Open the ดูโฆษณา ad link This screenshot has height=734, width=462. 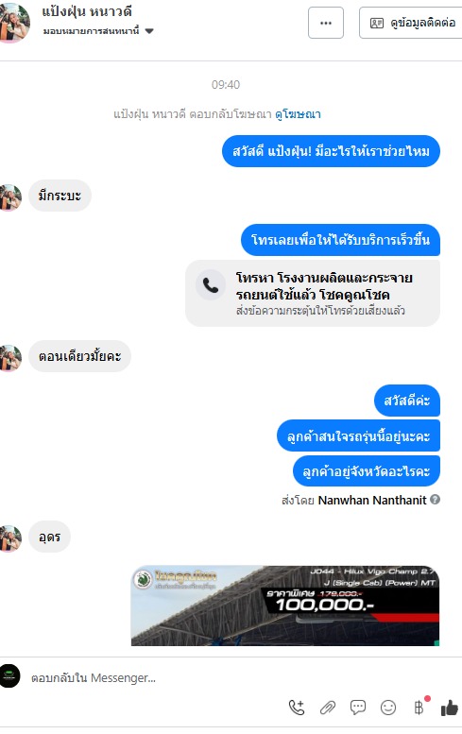point(298,113)
